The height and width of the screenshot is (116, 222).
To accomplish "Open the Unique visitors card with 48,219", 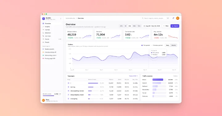I will click(79, 35).
